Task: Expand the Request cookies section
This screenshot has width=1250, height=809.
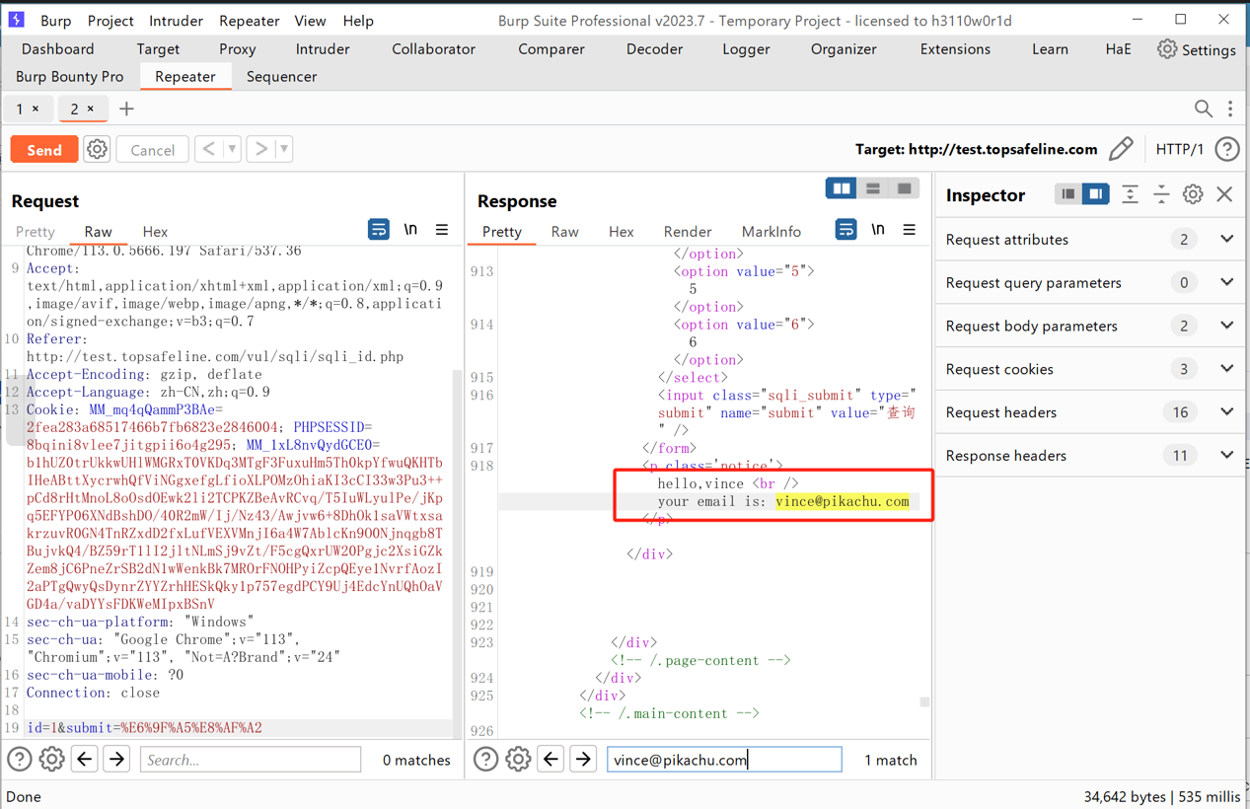Action: (x=1226, y=369)
